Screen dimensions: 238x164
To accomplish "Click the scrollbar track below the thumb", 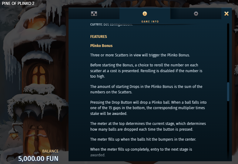I will (x=228, y=130).
